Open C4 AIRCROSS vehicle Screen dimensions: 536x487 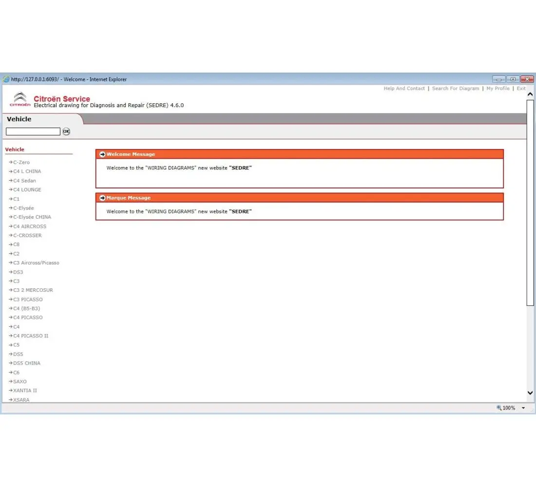click(29, 226)
